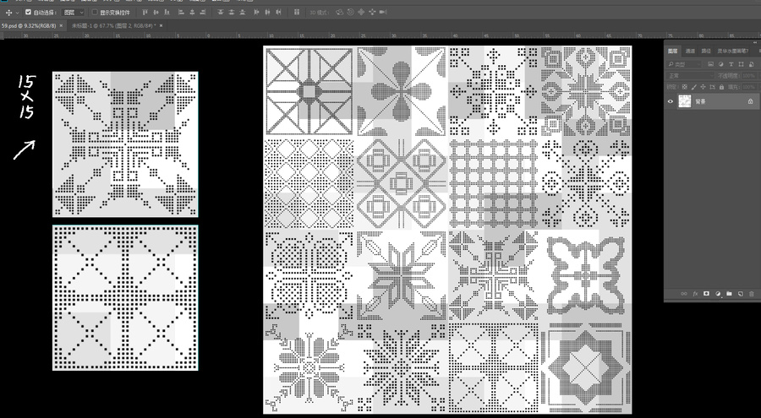Click the 3D rotate mode icon

tap(340, 12)
